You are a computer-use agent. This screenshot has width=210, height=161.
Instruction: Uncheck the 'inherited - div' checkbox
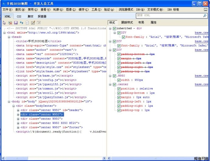tap(114, 28)
